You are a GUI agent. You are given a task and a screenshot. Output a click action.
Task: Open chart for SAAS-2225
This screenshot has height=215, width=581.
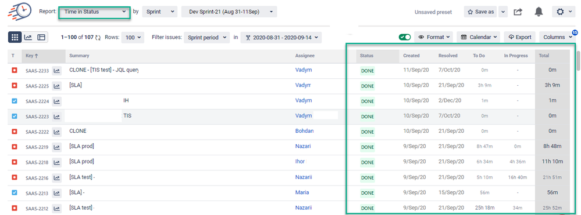click(56, 86)
